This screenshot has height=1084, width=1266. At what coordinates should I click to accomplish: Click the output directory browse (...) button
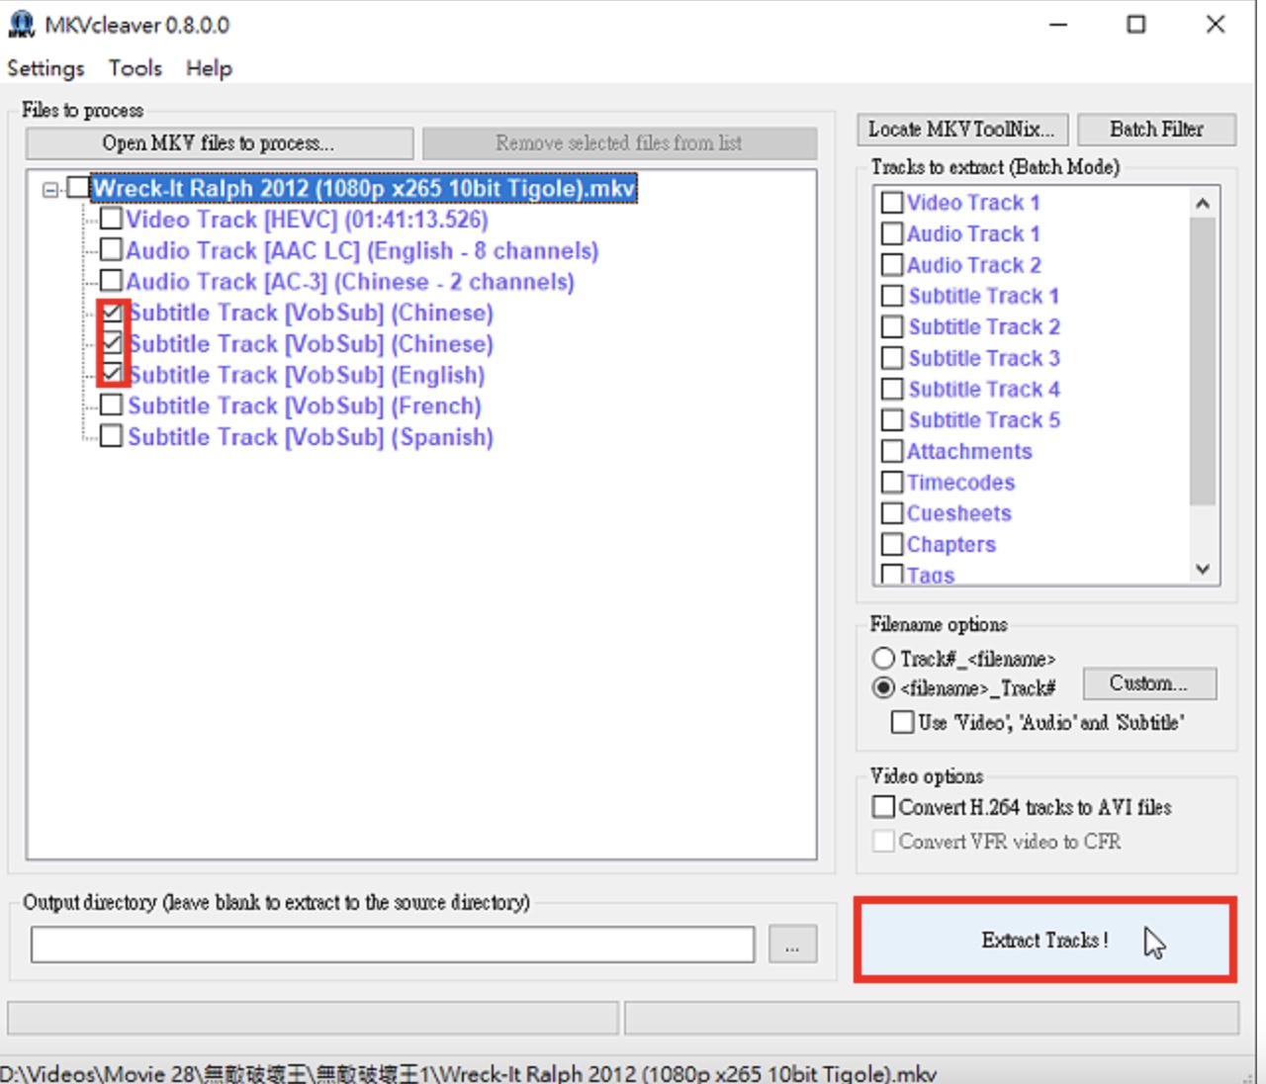pos(792,945)
